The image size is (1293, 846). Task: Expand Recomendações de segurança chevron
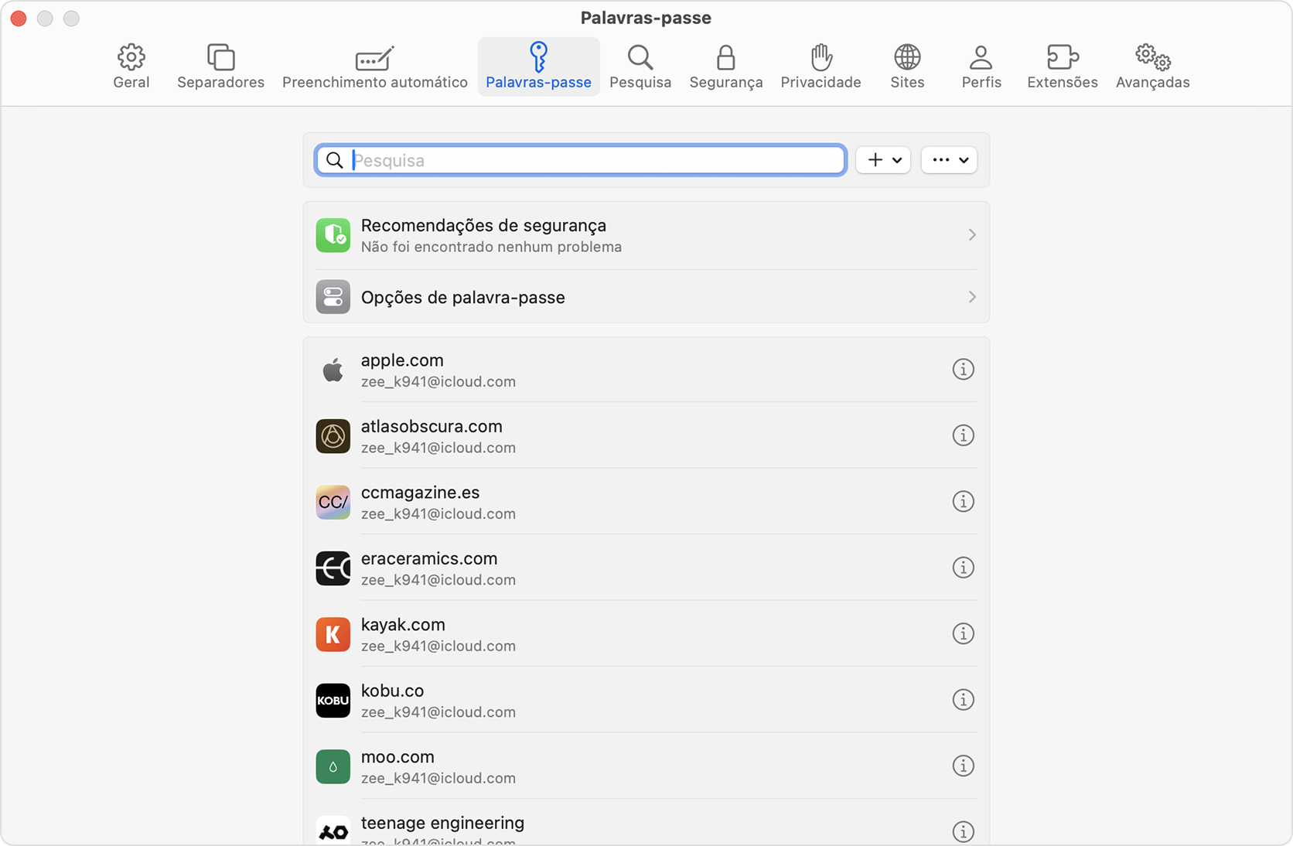click(x=972, y=235)
